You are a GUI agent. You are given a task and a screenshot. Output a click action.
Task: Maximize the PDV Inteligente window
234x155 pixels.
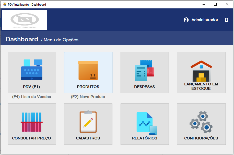point(215,4)
